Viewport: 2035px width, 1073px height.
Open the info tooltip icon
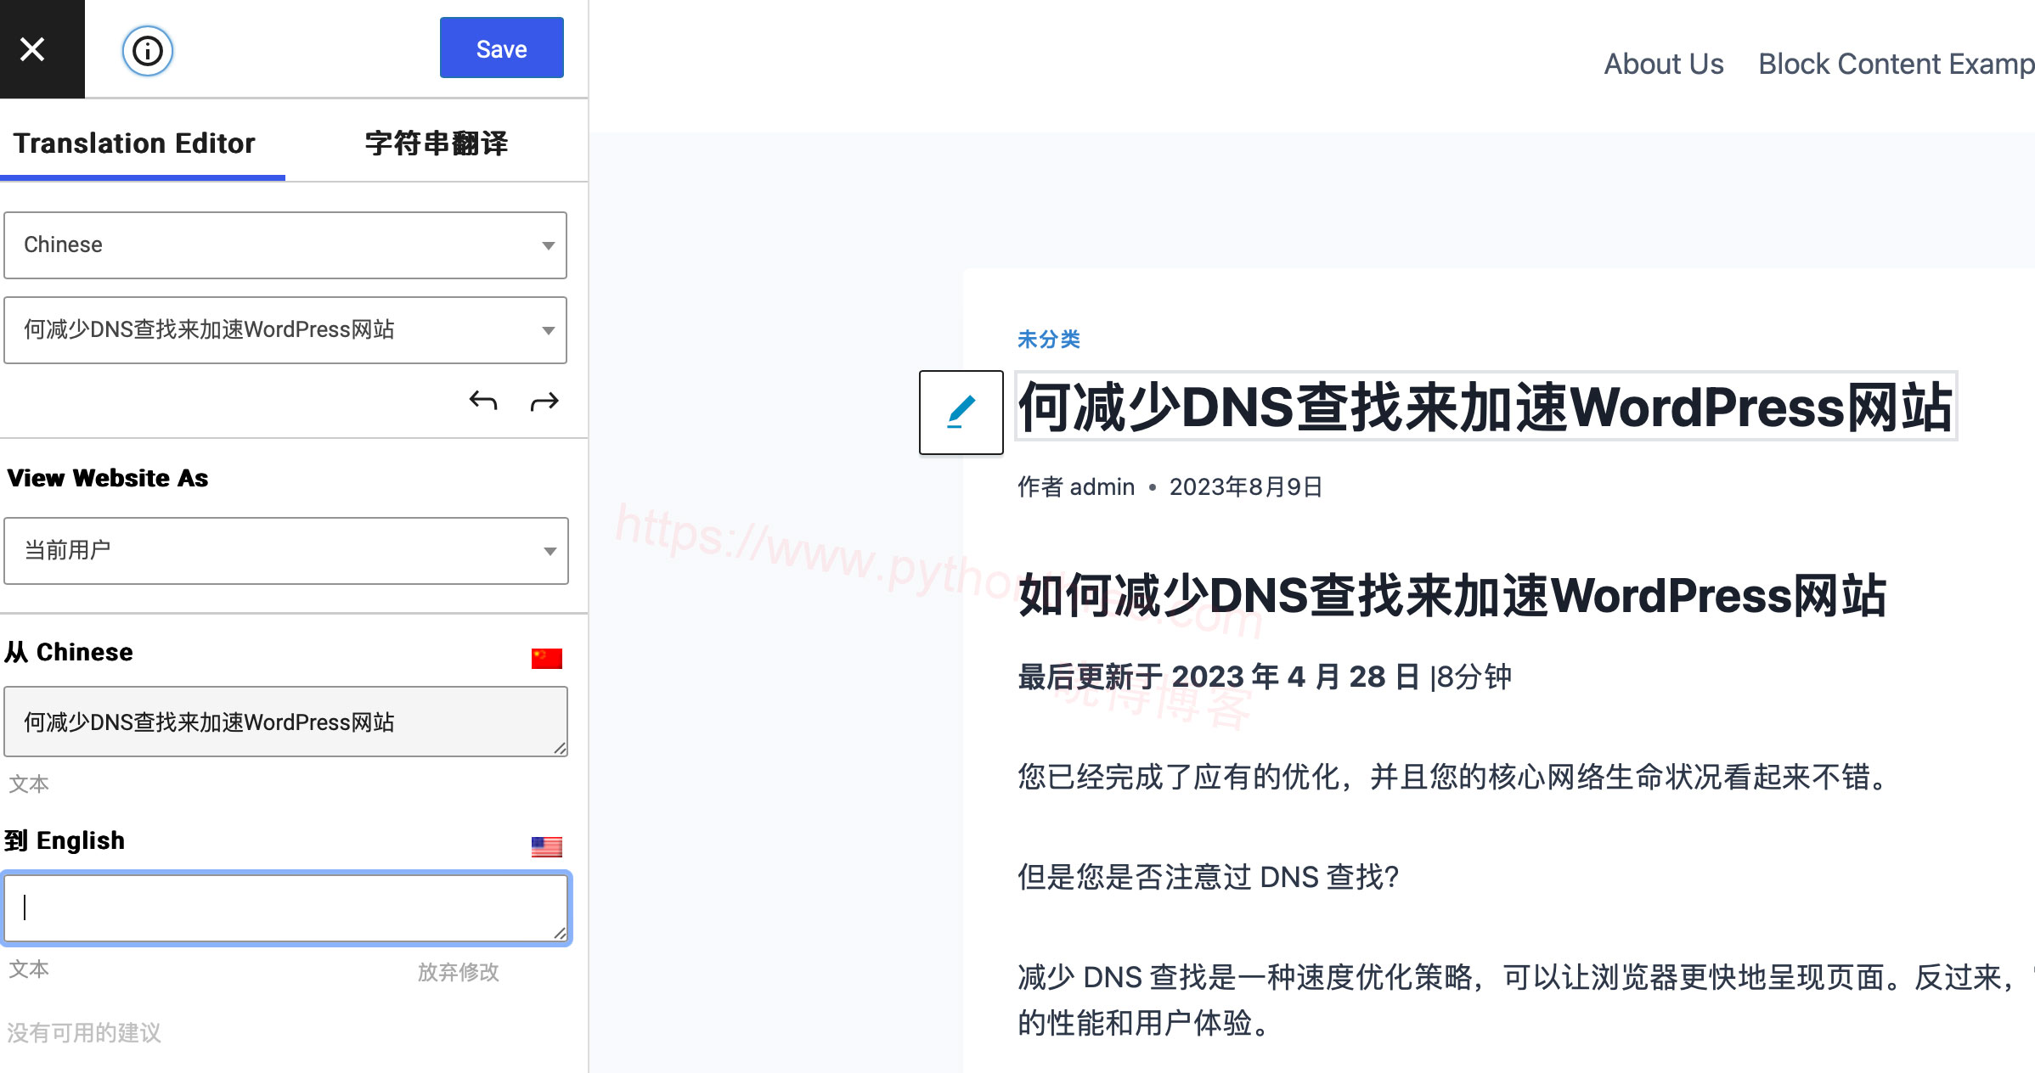pos(146,50)
